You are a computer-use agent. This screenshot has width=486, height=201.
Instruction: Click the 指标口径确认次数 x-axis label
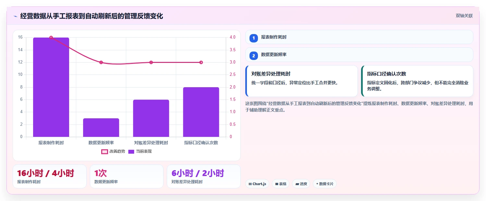pyautogui.click(x=201, y=143)
